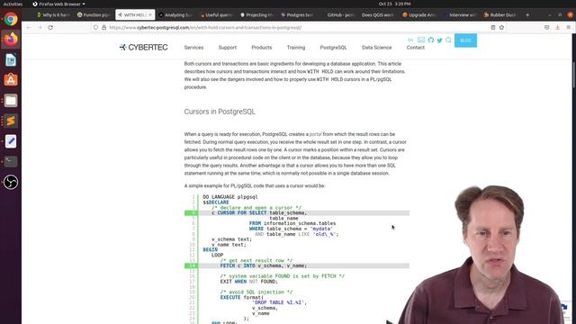Screen dimensions: 576x324
Task: Switch to the 'Rubber Duck' tab
Action: click(x=500, y=15)
